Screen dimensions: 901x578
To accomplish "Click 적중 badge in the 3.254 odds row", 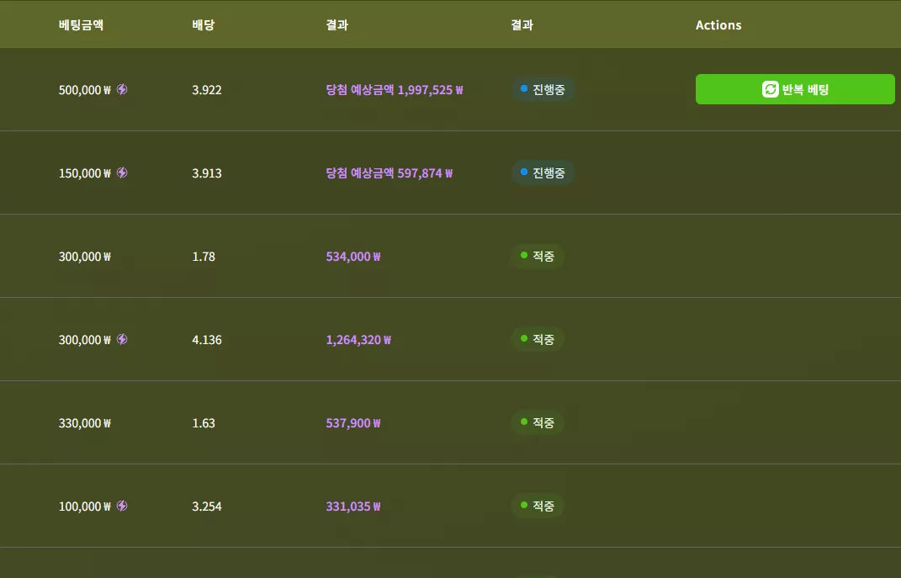I will tap(538, 506).
